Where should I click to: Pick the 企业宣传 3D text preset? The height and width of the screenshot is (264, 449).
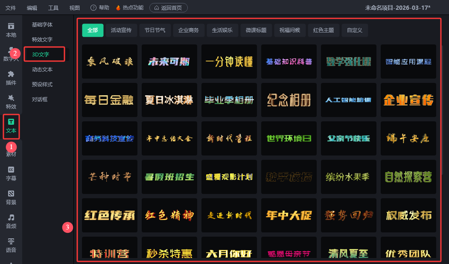pos(408,100)
